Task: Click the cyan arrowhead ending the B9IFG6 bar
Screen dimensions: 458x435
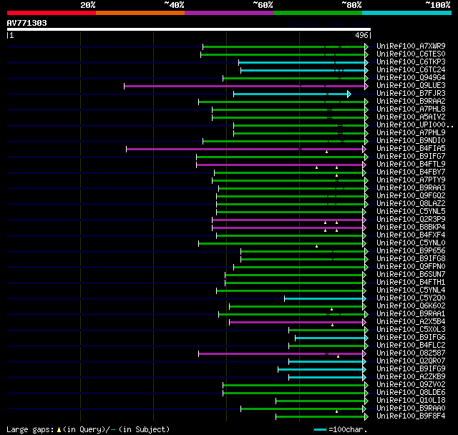Action: pyautogui.click(x=366, y=338)
